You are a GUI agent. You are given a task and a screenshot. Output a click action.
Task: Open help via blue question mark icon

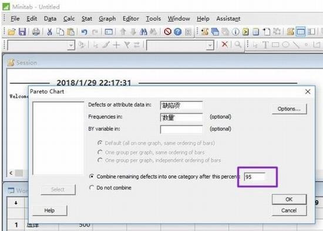tap(177, 32)
